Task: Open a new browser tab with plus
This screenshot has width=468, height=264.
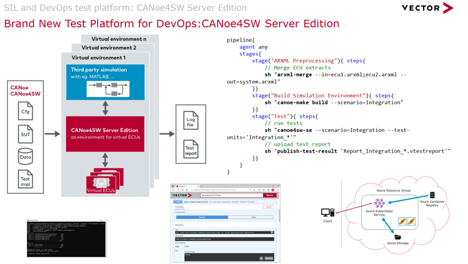Action: click(x=201, y=186)
